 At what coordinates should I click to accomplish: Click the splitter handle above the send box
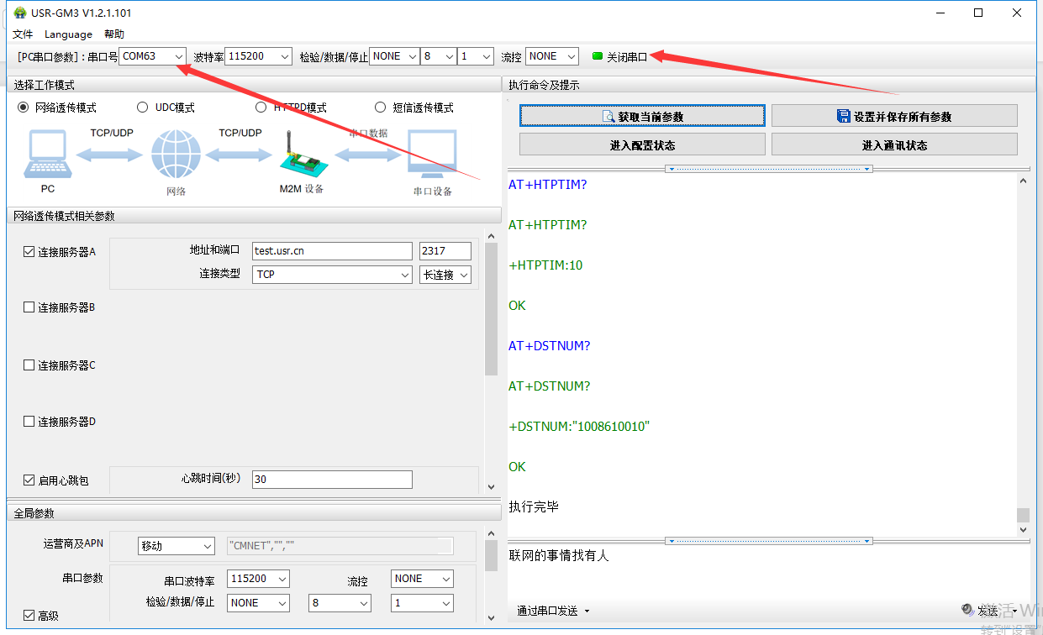[768, 541]
